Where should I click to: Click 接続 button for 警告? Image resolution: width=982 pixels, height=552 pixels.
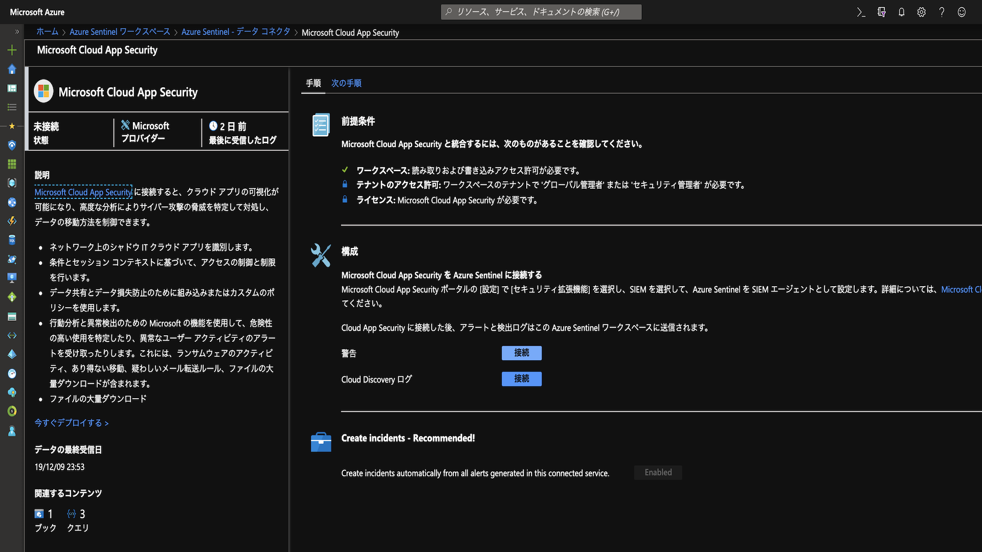(x=521, y=353)
